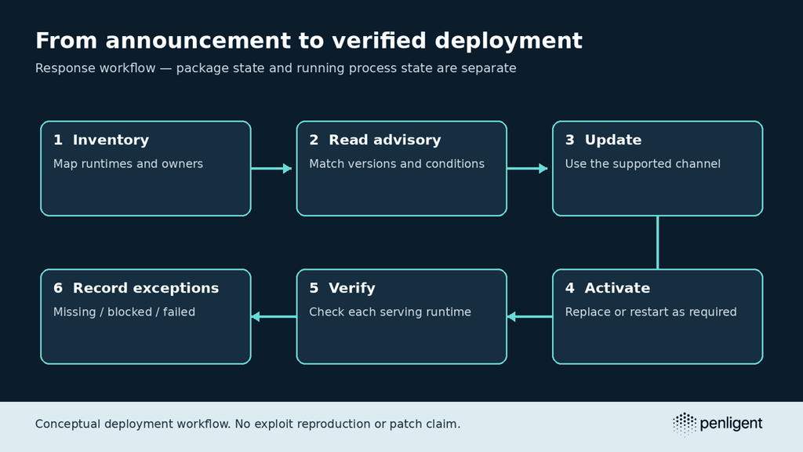Click the "1 Inventory" step heading
The width and height of the screenshot is (803, 452).
pos(101,140)
